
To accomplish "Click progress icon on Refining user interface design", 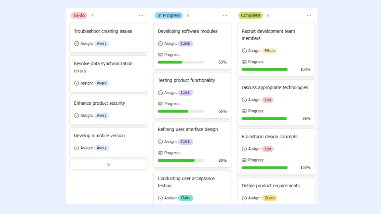I will click(160, 153).
